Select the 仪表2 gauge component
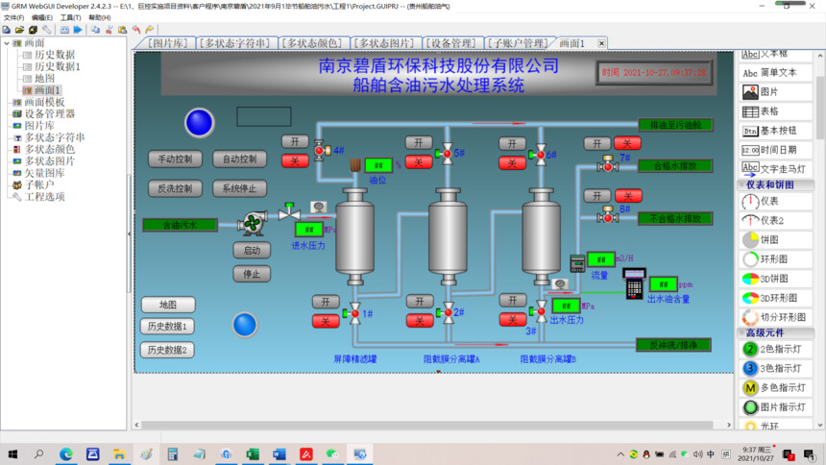The image size is (826, 465). click(775, 220)
